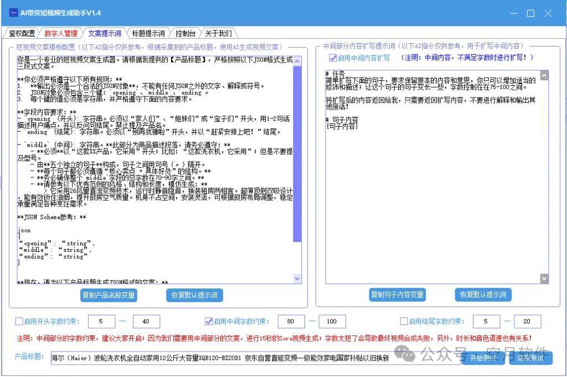Screen dimensions: 567x377
Task: Click the left prompt scrollbar thumb
Action: [297, 153]
